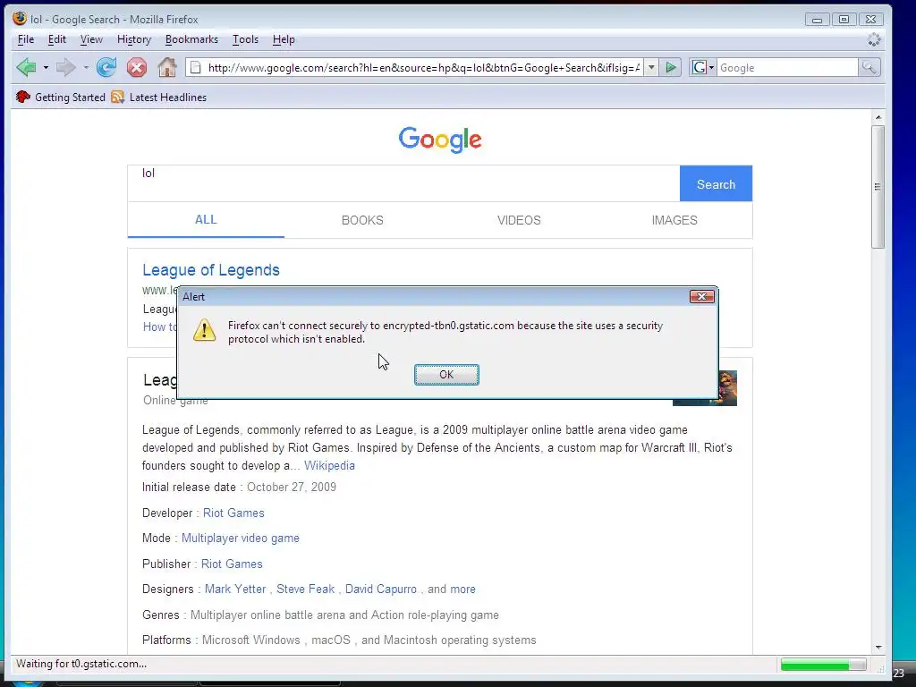Click the 'more' designers link
Image resolution: width=916 pixels, height=687 pixels.
click(x=462, y=589)
